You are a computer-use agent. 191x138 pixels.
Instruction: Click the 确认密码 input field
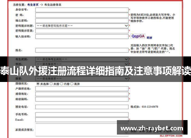82,21
